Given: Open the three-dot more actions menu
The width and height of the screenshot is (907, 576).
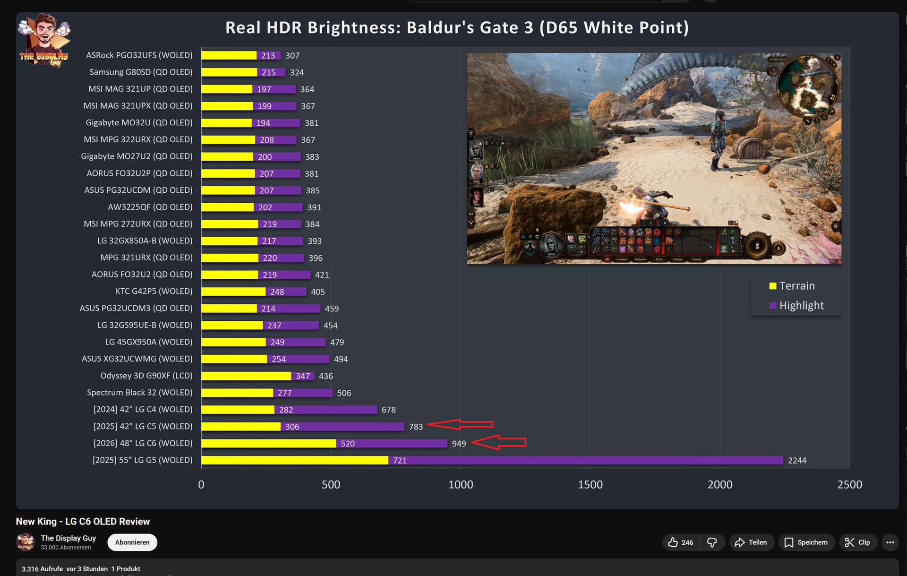Looking at the screenshot, I should click(890, 542).
